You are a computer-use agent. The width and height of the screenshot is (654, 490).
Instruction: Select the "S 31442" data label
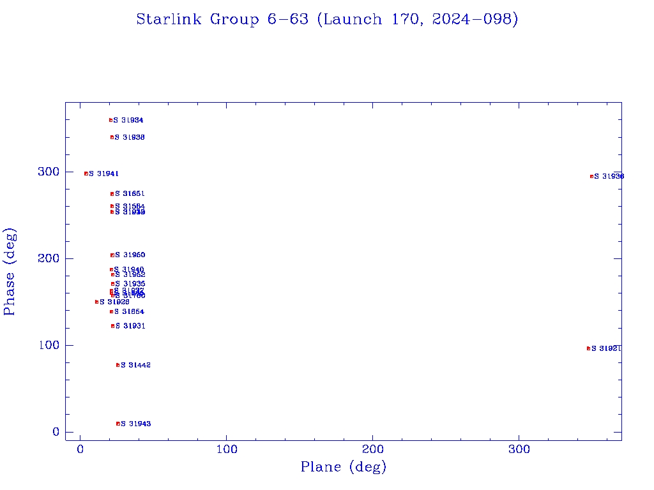point(135,366)
